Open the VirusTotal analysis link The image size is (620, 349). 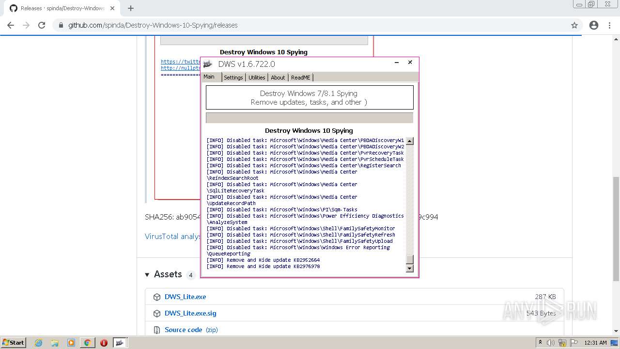pyautogui.click(x=173, y=237)
